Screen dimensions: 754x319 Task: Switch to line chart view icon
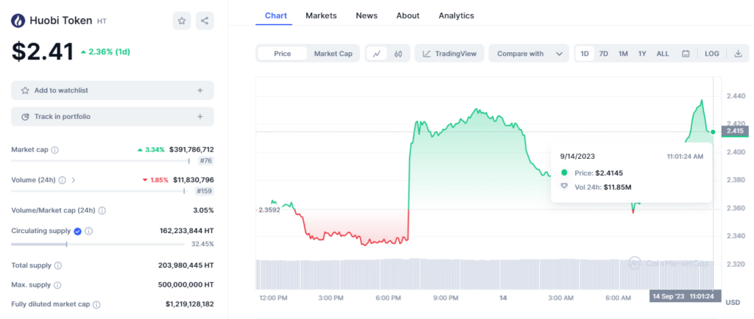pyautogui.click(x=377, y=54)
